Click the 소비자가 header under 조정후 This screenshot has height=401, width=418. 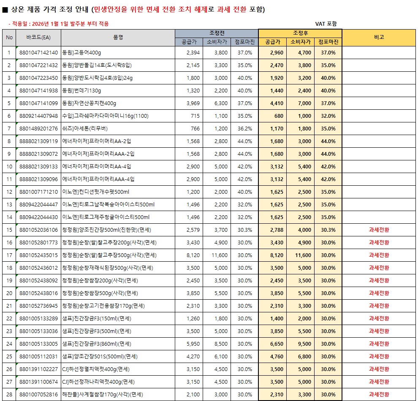coord(301,42)
